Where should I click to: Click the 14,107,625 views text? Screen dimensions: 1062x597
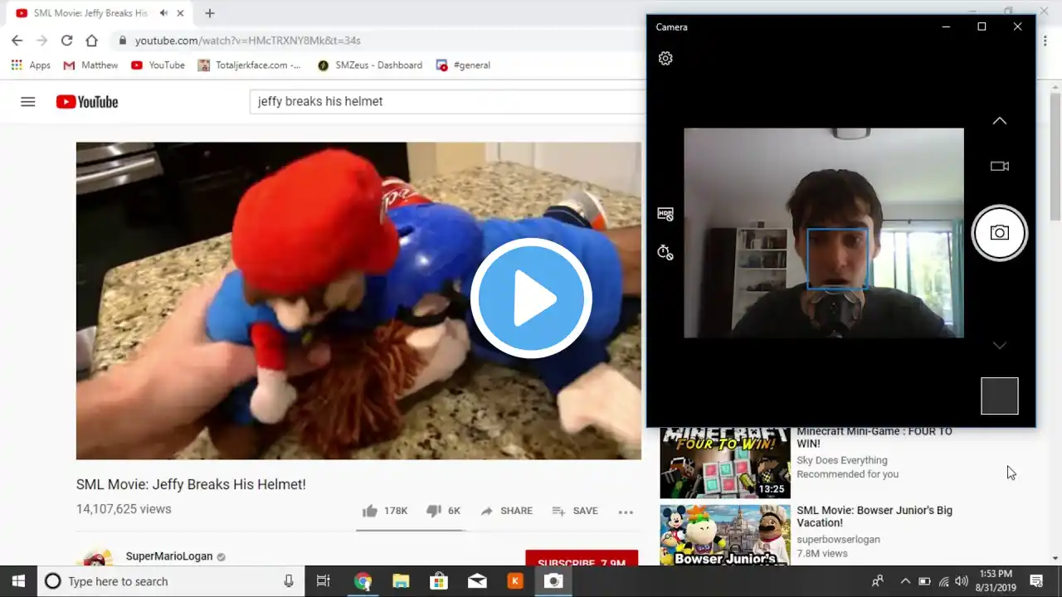[x=124, y=509]
